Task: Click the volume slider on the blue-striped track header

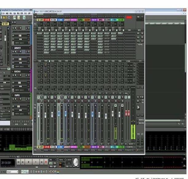Action: (x=20, y=36)
